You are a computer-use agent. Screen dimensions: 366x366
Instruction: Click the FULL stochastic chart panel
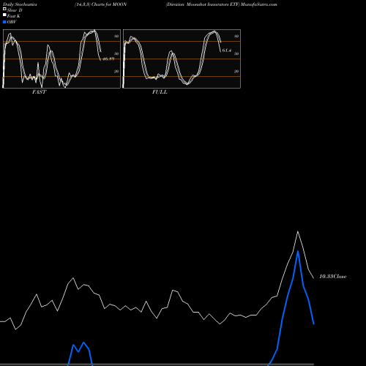[x=182, y=59]
